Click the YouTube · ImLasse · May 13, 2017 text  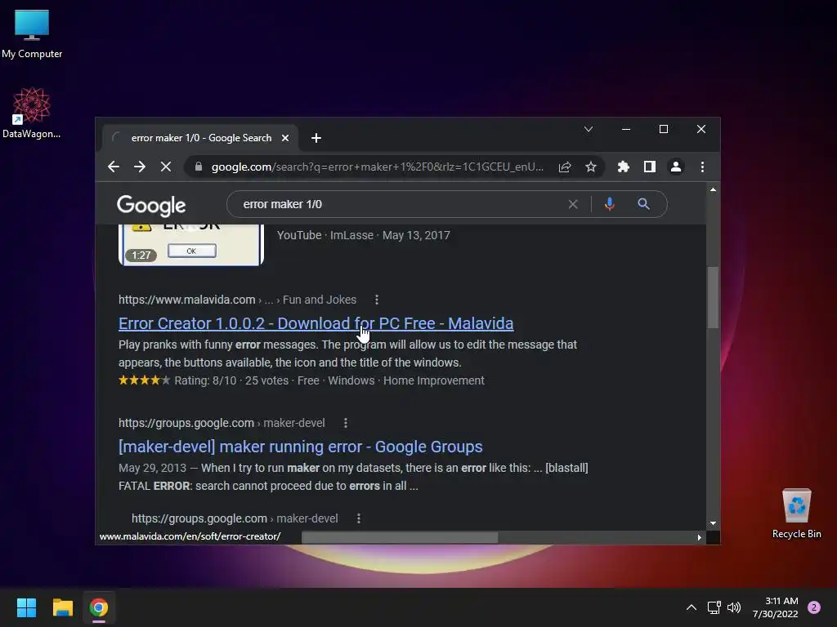point(364,235)
